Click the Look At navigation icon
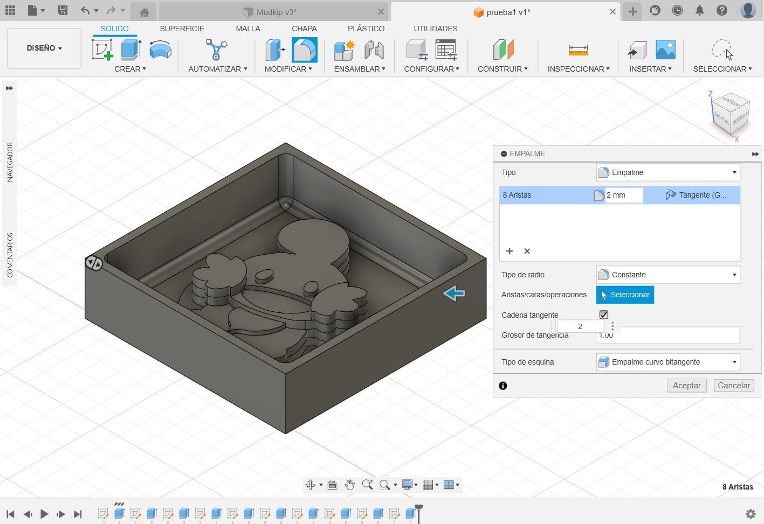Screen dimensions: 764x524 pos(332,485)
